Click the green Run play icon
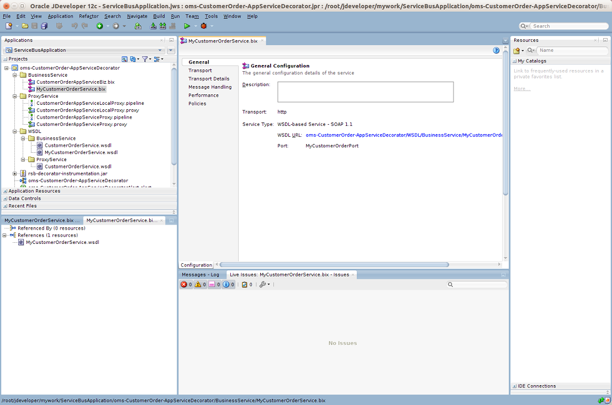Viewport: 612px width, 405px height. click(x=187, y=26)
